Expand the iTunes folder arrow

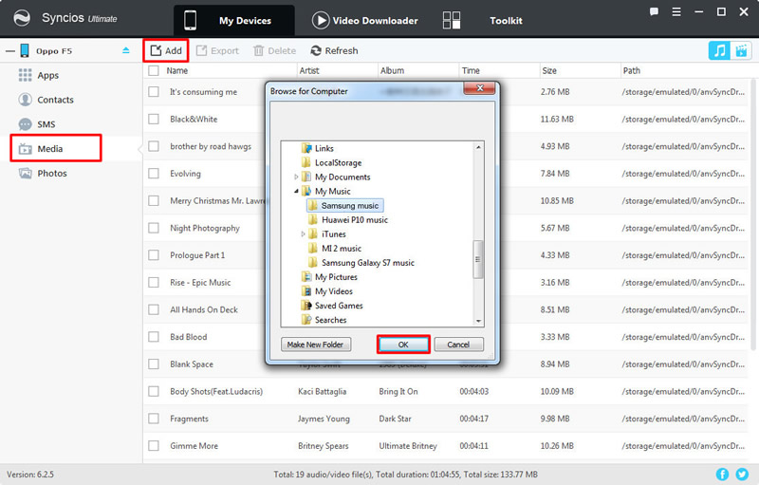click(x=303, y=234)
